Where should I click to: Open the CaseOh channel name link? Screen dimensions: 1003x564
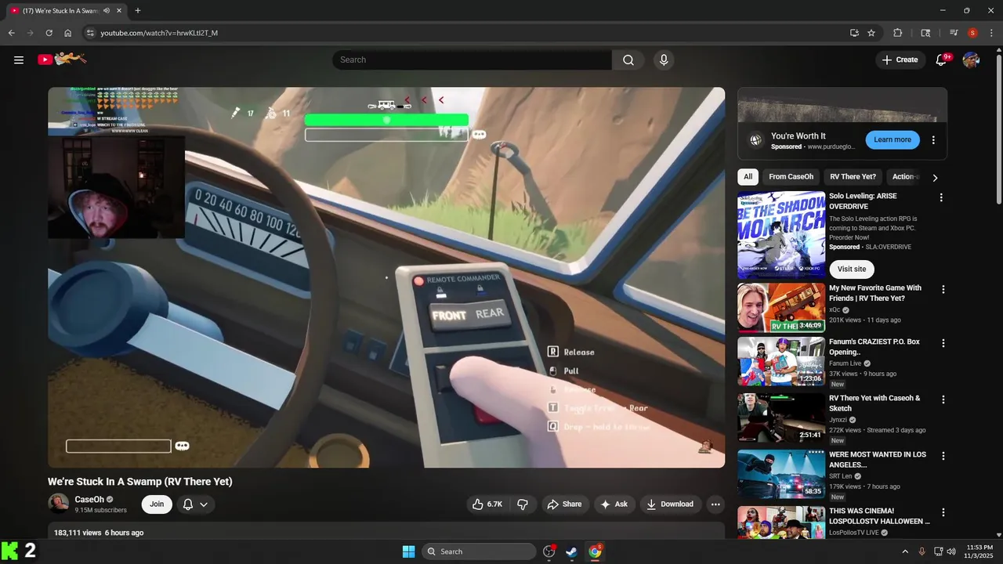[89, 500]
